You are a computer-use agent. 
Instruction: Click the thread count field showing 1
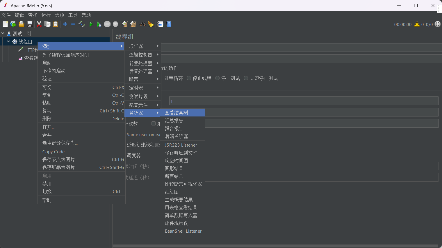coord(304,101)
